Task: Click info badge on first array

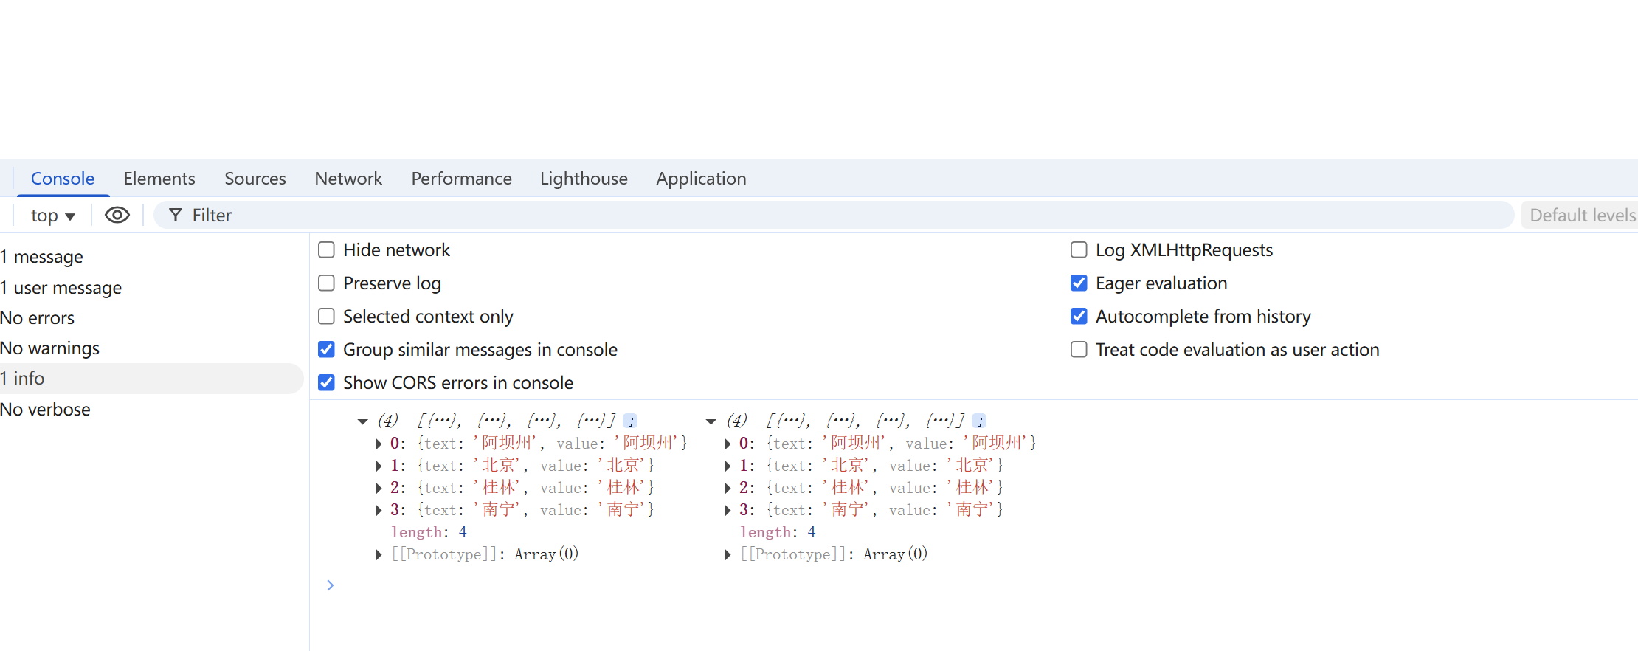Action: pos(630,421)
